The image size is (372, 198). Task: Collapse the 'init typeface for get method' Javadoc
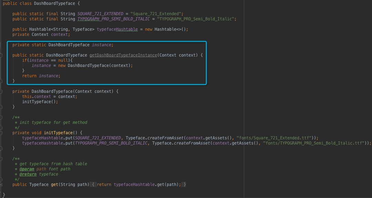(1, 117)
